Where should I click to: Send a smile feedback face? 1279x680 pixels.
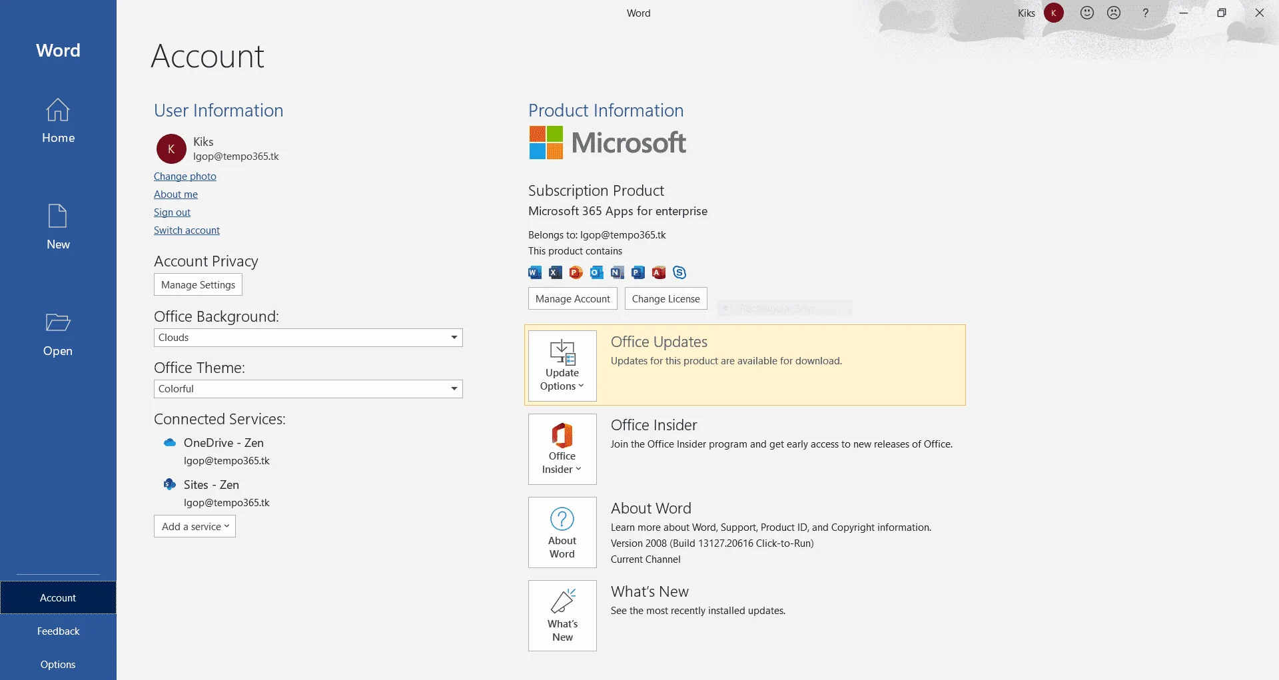(x=1087, y=13)
